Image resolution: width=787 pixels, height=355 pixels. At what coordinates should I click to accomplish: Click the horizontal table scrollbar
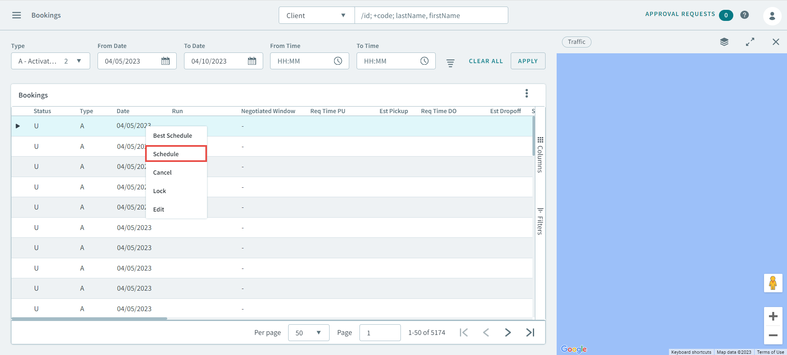click(89, 319)
